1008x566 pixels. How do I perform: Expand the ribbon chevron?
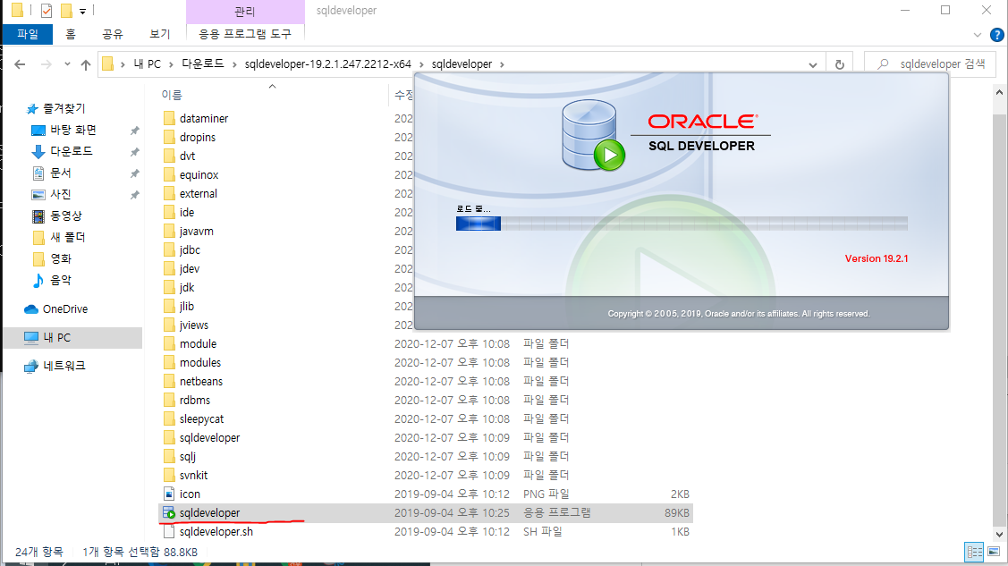(x=977, y=35)
